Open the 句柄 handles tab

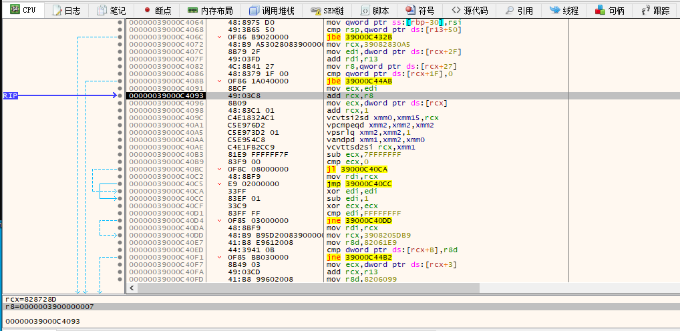[609, 11]
